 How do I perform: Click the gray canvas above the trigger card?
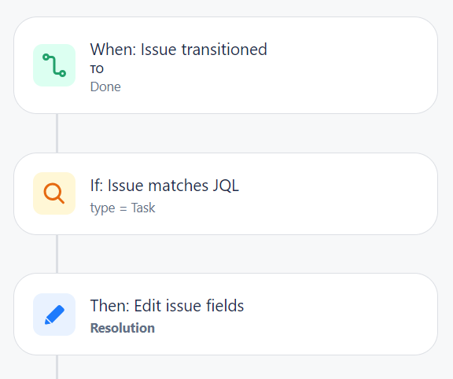point(226,8)
